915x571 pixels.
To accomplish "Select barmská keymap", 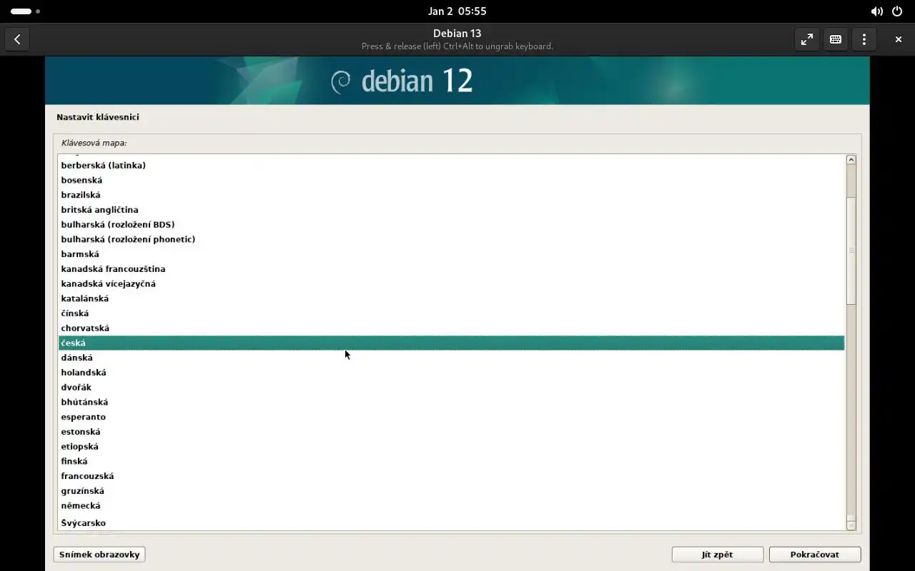I will (451, 254).
